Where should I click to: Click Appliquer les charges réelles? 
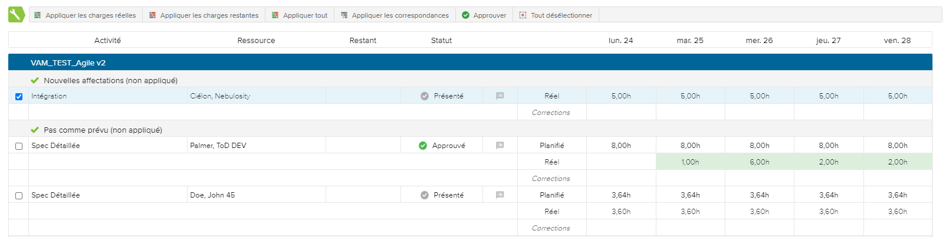click(85, 15)
